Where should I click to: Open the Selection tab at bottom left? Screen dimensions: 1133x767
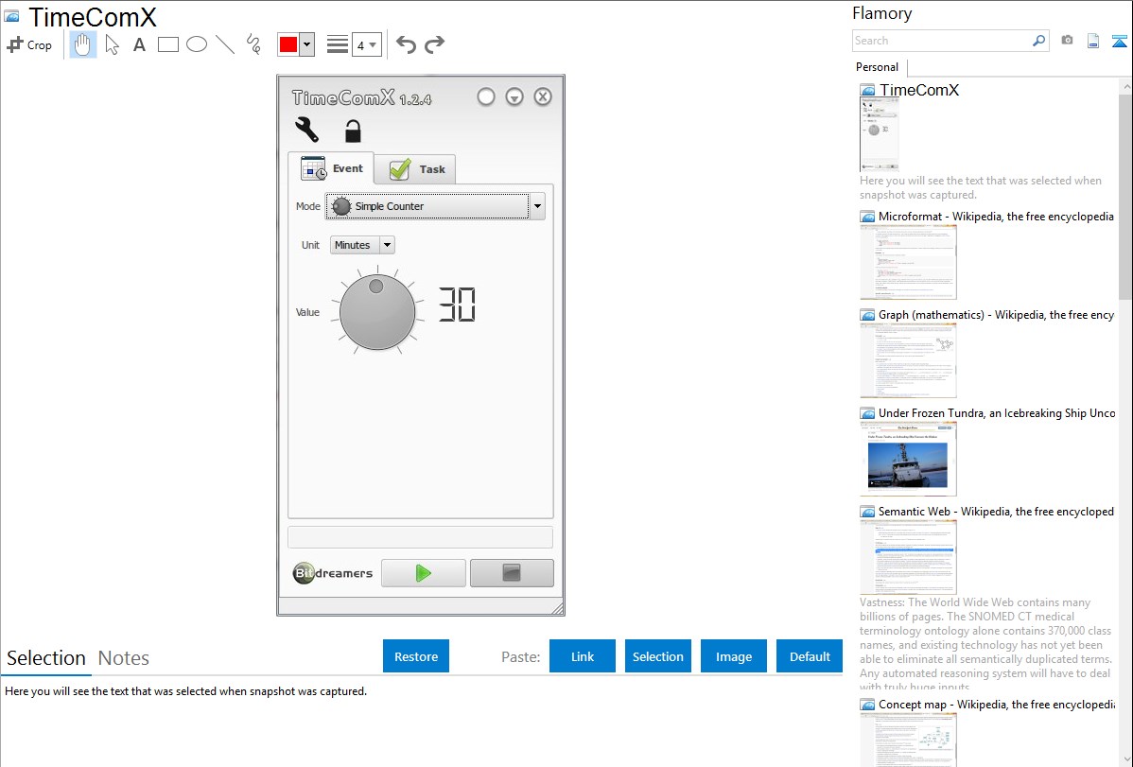46,658
